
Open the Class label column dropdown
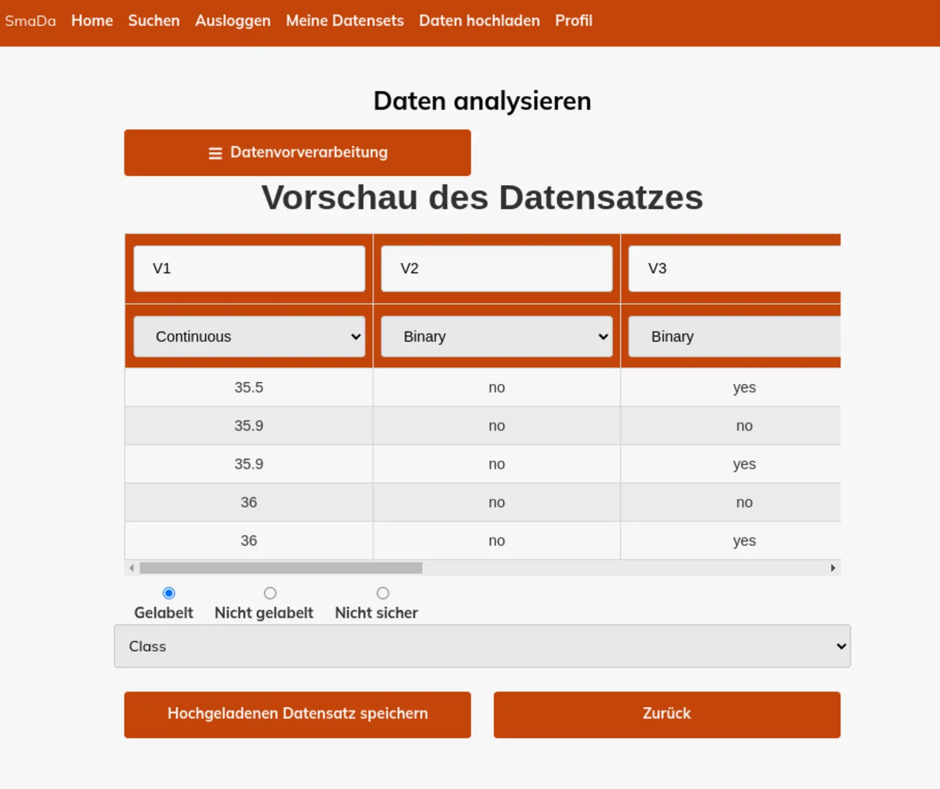click(482, 646)
